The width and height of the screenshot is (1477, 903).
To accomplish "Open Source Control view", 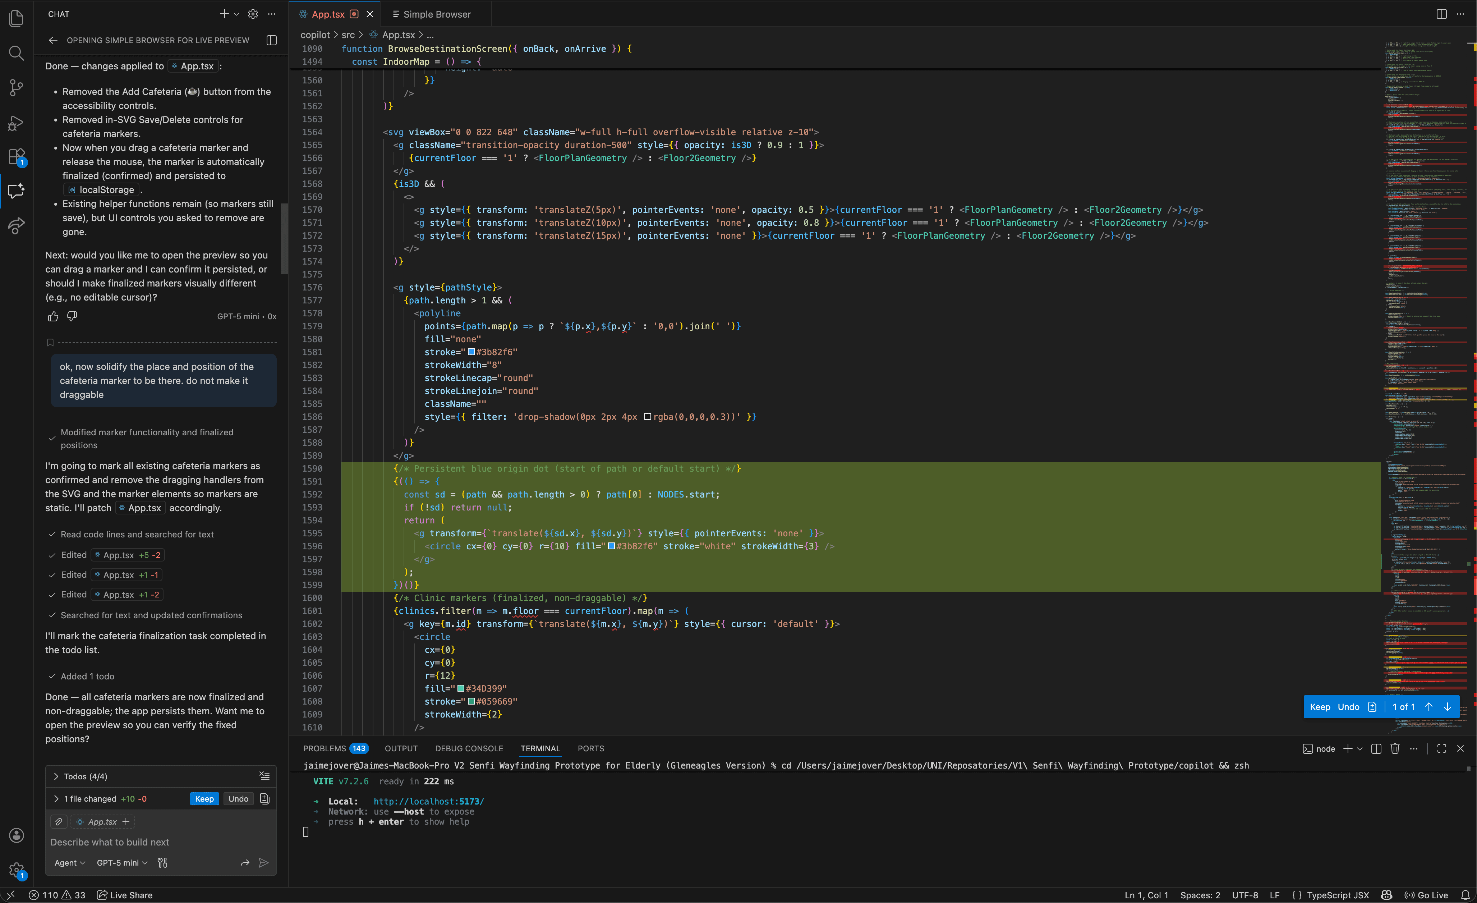I will 16,88.
